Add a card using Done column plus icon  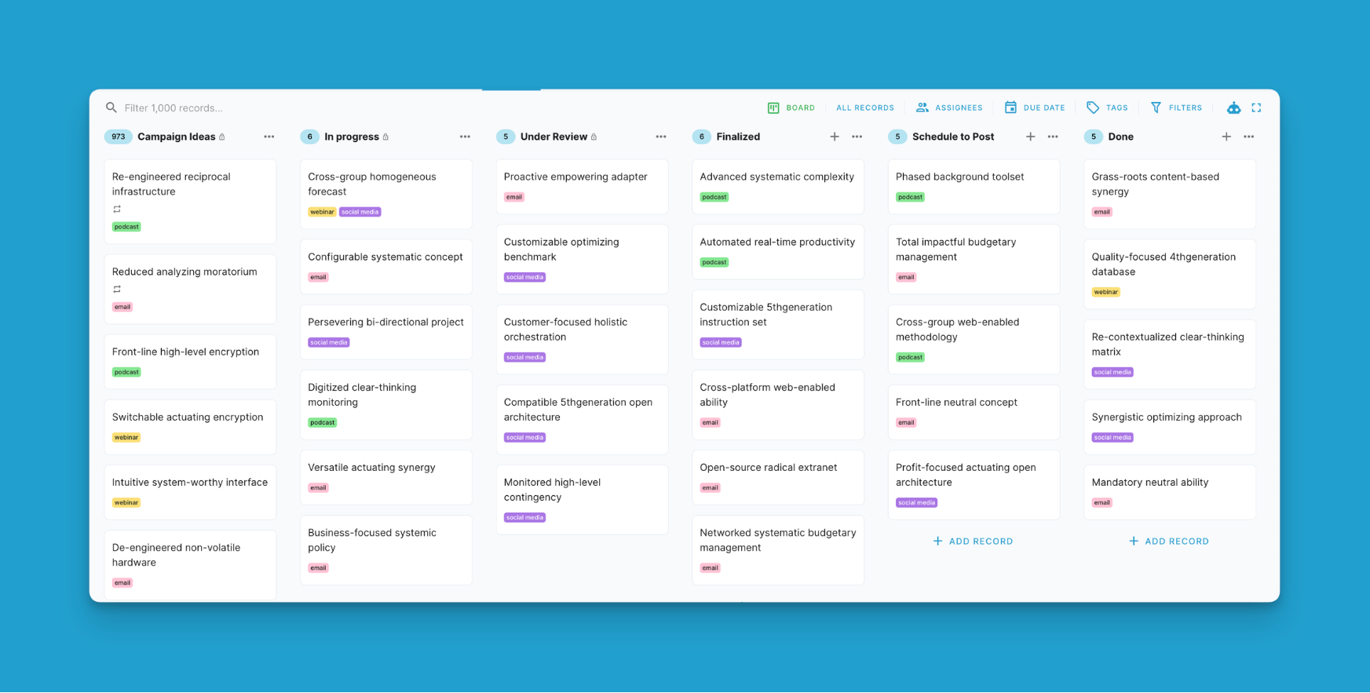(1226, 137)
